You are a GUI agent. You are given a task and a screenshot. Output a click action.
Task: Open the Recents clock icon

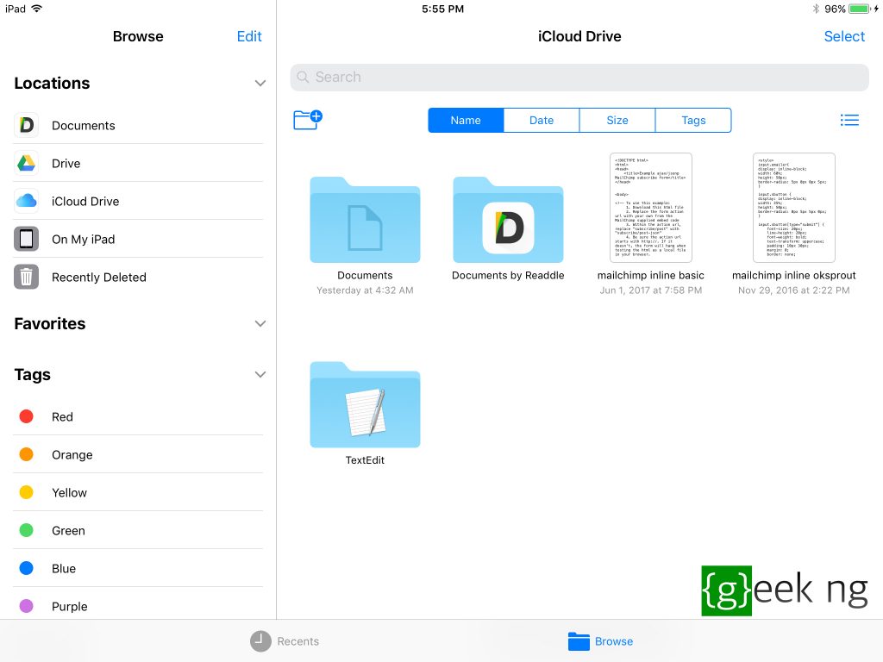[260, 641]
